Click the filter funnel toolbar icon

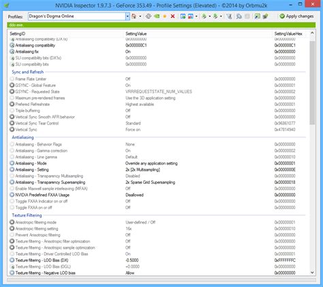[230, 16]
